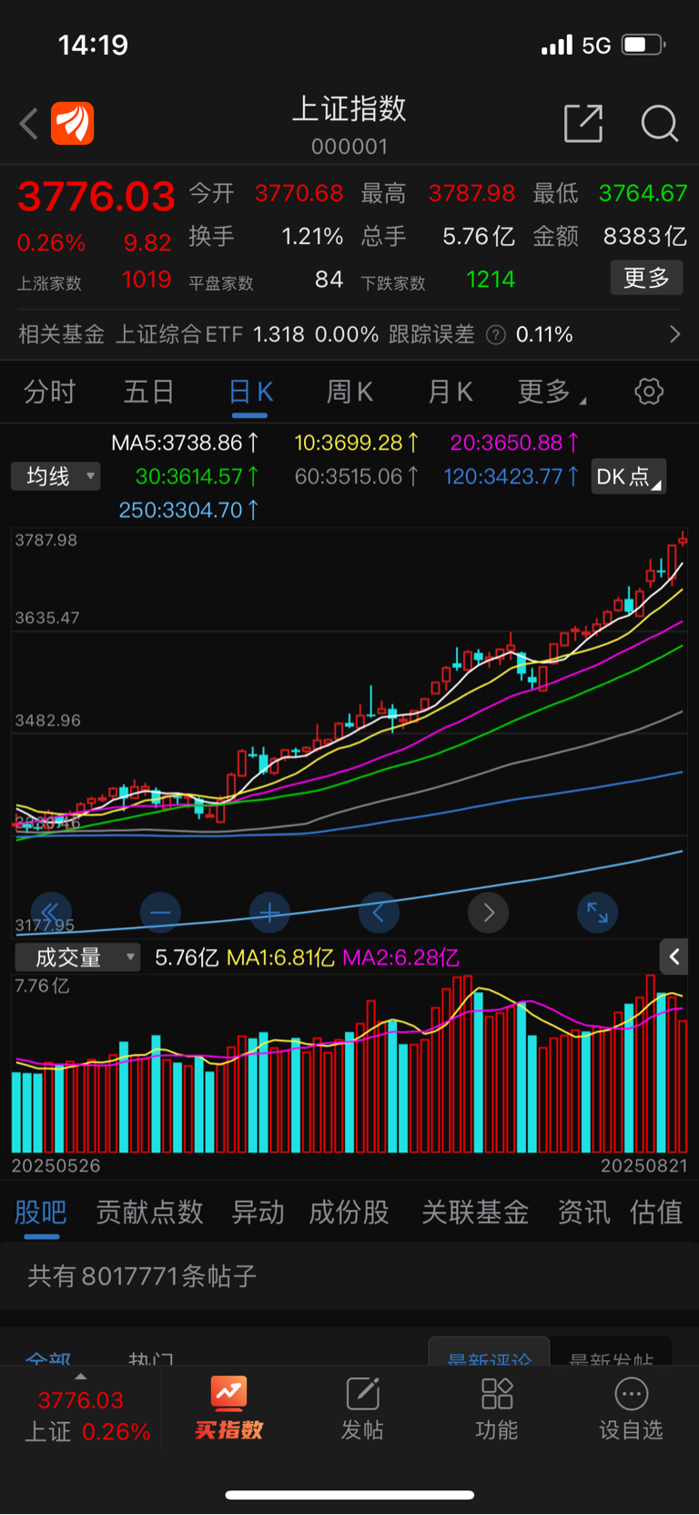Expand the 更多 chart period dropdown
This screenshot has width=699, height=1515.
pyautogui.click(x=552, y=392)
